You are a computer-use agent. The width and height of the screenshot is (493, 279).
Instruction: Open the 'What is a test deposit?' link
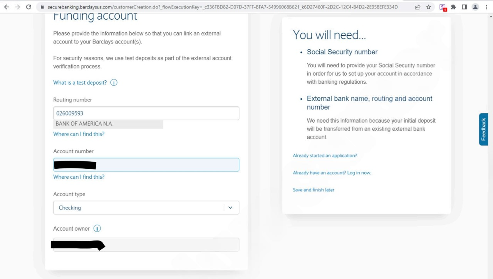pyautogui.click(x=80, y=83)
